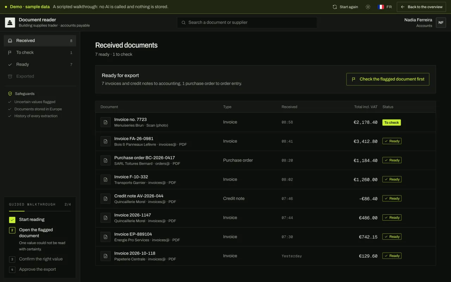
Task: Click the checked Start reading step box
Action: (12, 220)
